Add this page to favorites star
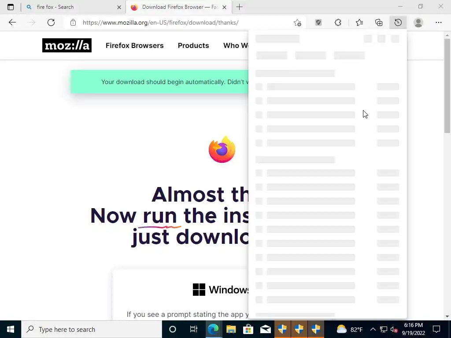Viewport: 451px width, 338px height. click(x=297, y=22)
